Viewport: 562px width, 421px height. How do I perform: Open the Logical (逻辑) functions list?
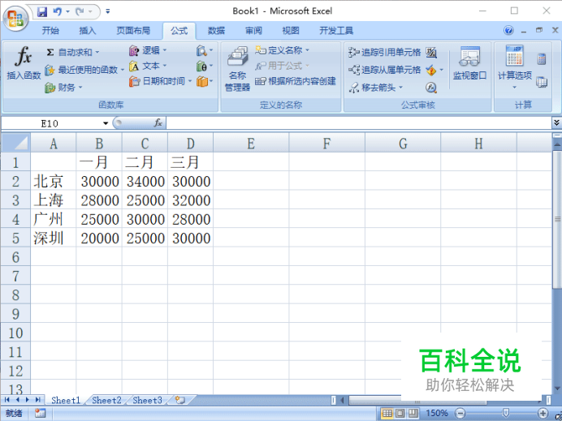click(x=148, y=50)
